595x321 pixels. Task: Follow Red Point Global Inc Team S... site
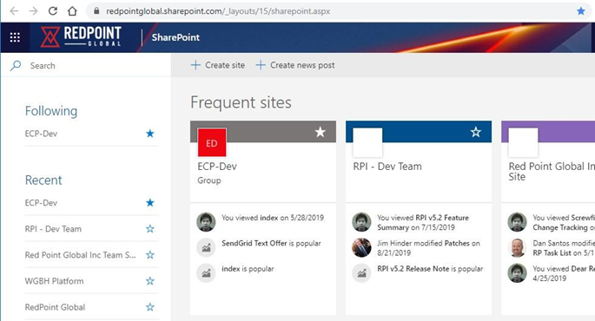[150, 255]
